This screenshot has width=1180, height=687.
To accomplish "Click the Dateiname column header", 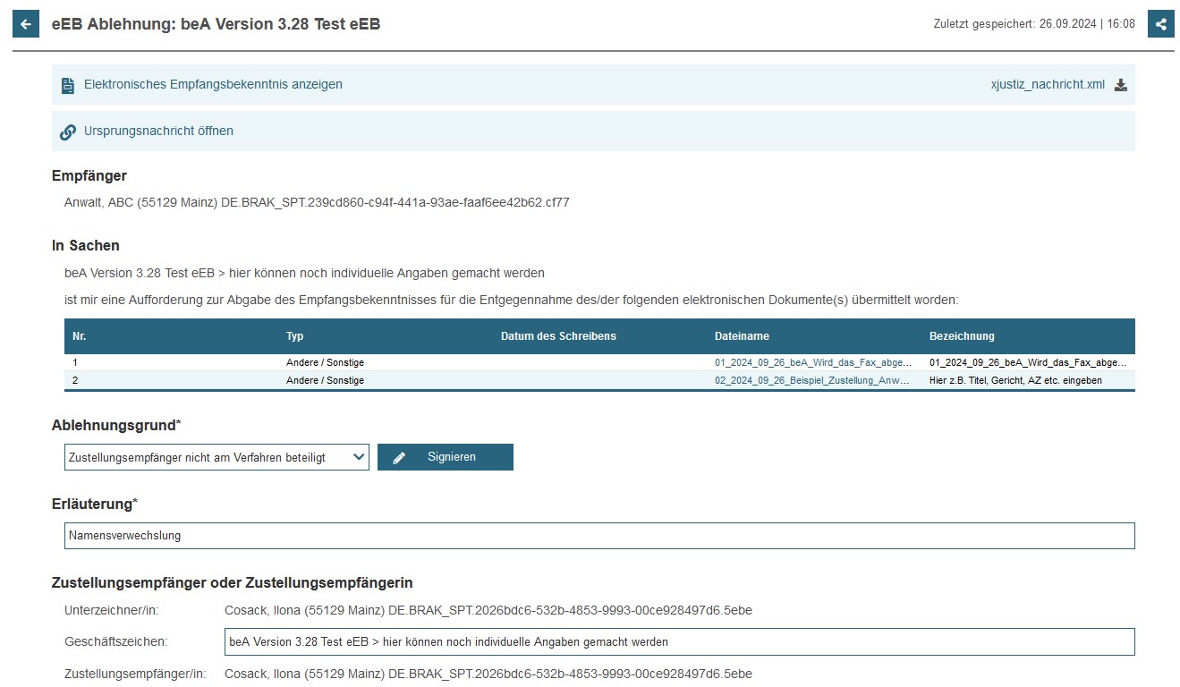I will point(742,336).
